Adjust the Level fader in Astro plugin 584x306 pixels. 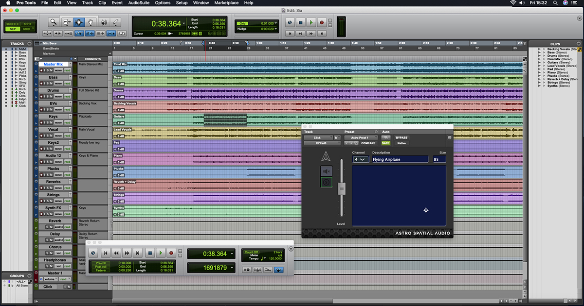[342, 188]
